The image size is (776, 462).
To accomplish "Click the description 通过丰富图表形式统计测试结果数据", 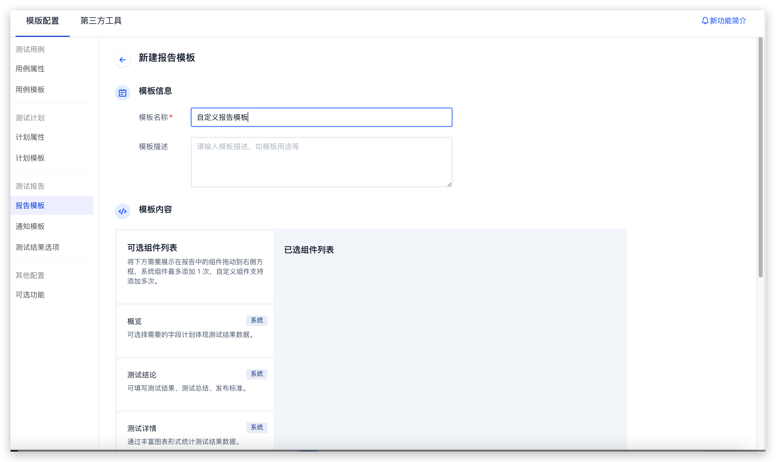I will (185, 442).
